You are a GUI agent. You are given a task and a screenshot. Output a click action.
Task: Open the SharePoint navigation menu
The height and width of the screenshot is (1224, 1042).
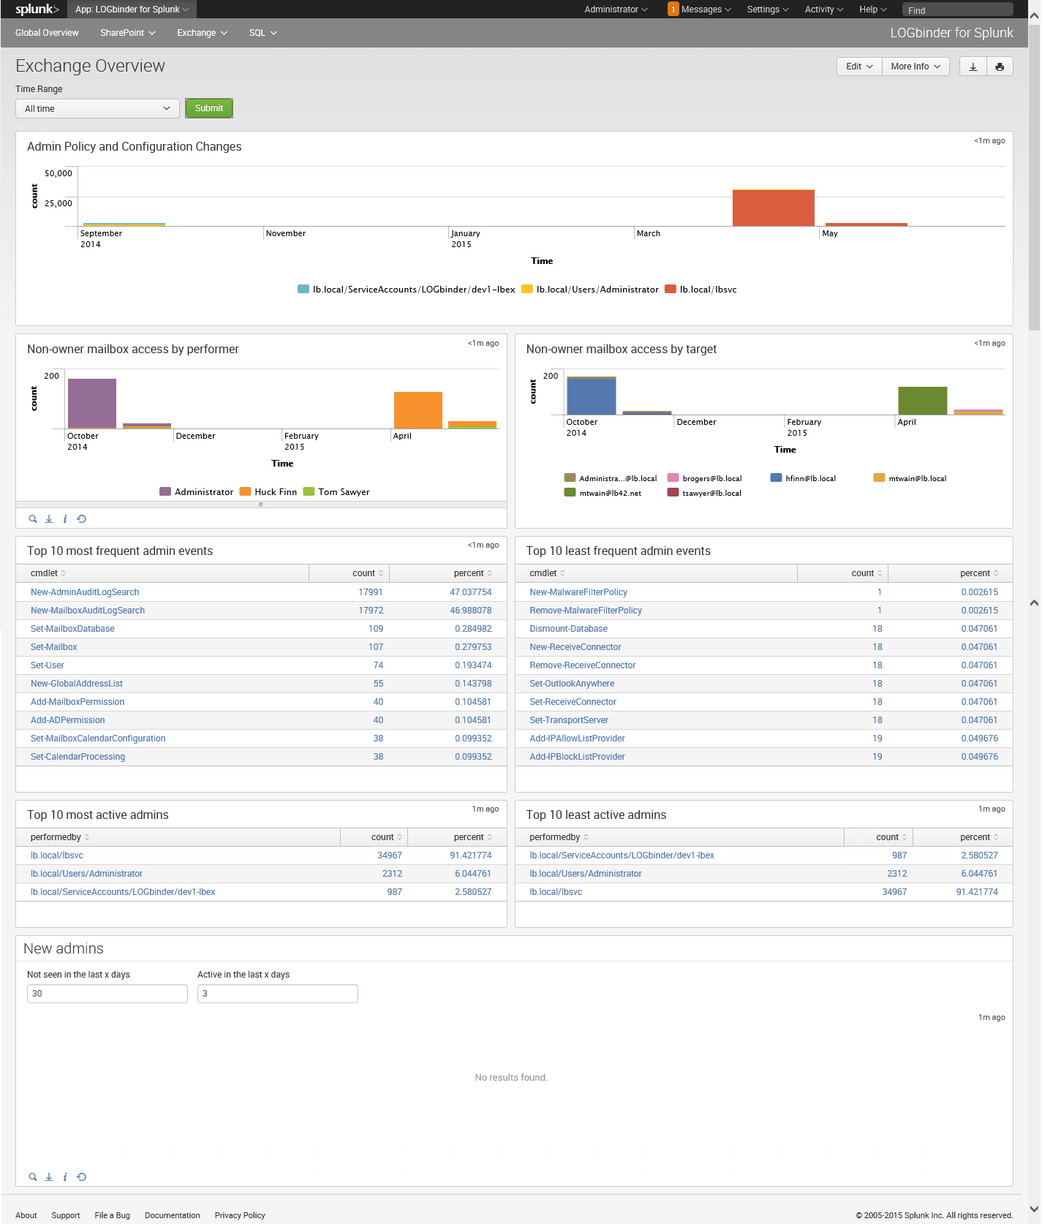coord(128,33)
